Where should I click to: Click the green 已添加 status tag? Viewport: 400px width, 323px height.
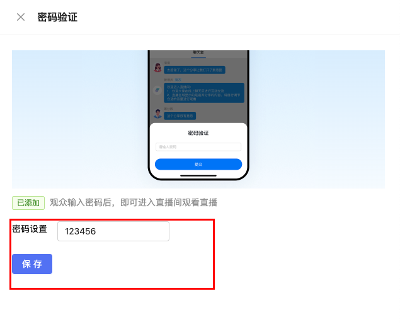pos(28,203)
